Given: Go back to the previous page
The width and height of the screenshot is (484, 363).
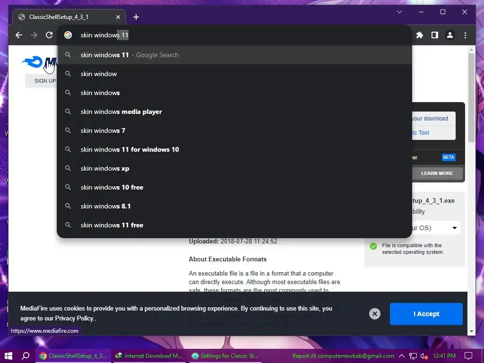Looking at the screenshot, I should tap(19, 35).
